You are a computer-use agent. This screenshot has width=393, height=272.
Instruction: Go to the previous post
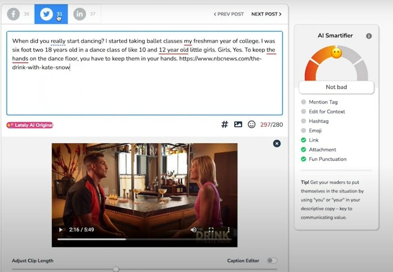tap(229, 14)
